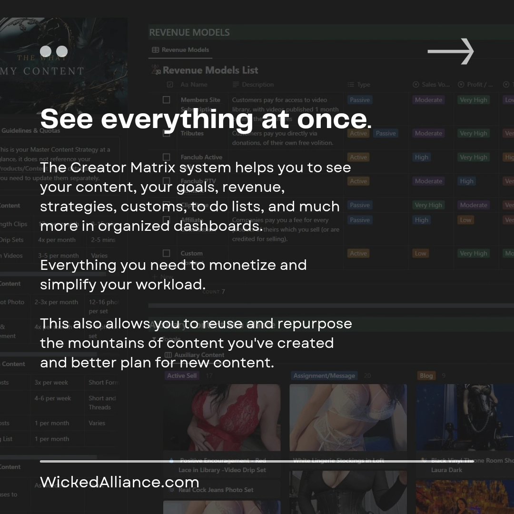Open the Profit column header menu

click(475, 85)
